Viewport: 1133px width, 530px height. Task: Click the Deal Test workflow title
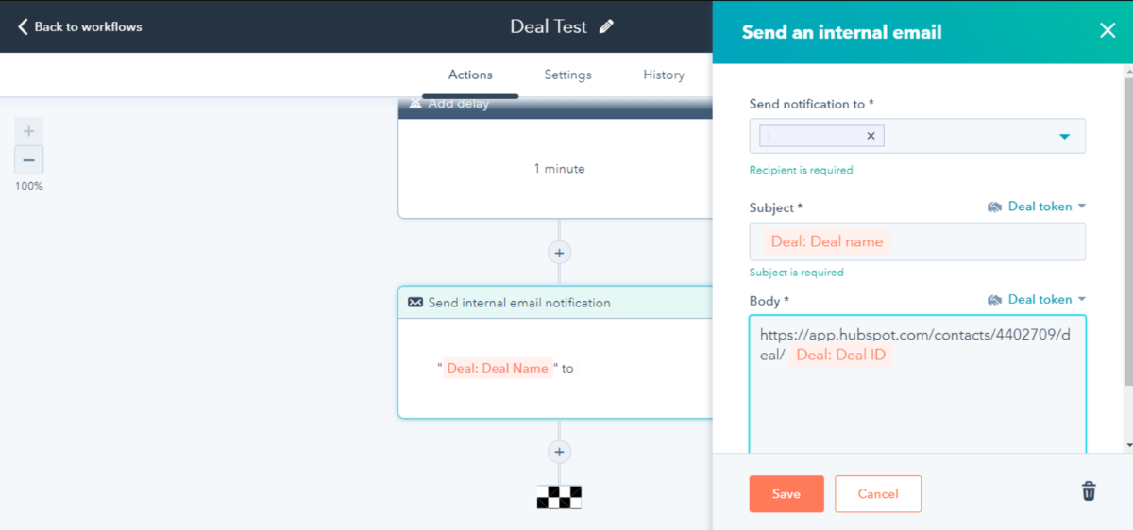(549, 26)
